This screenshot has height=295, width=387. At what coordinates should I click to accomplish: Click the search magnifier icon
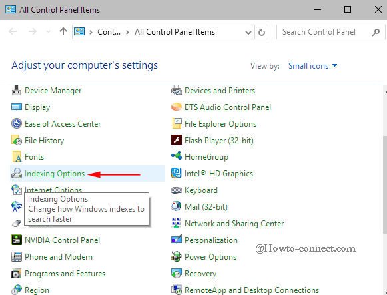376,32
